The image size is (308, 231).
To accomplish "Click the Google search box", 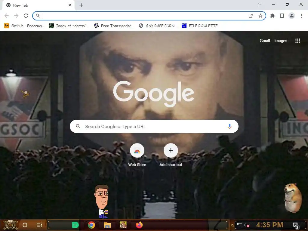I will coord(154,126).
